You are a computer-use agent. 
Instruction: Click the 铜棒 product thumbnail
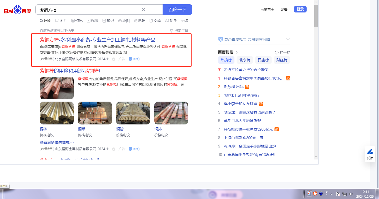pos(57,113)
